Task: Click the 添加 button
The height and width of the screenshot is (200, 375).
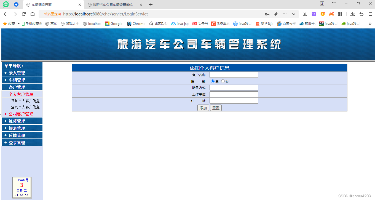Action: pyautogui.click(x=203, y=108)
